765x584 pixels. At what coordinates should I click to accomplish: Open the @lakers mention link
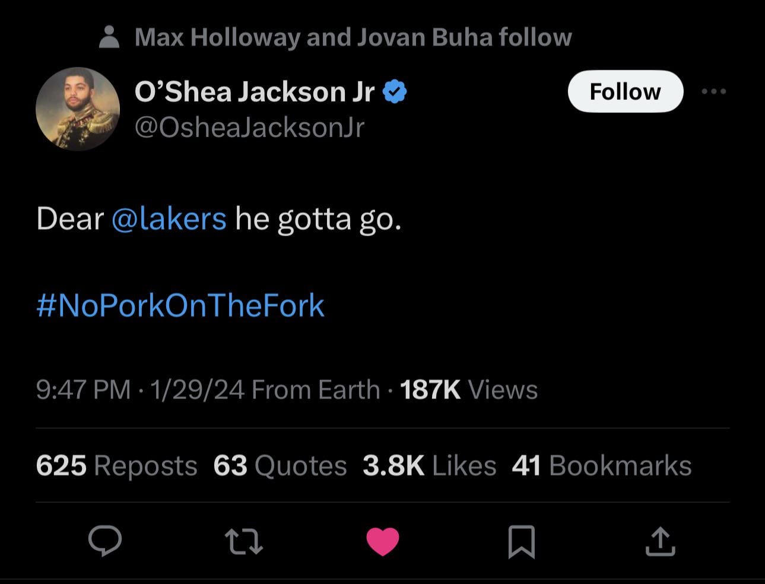(x=169, y=218)
